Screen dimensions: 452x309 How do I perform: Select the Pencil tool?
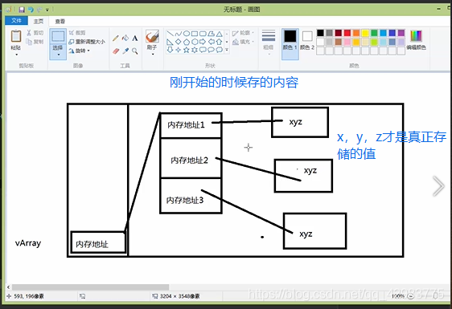coord(116,39)
